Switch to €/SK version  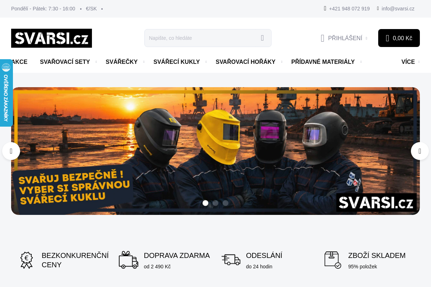click(91, 9)
